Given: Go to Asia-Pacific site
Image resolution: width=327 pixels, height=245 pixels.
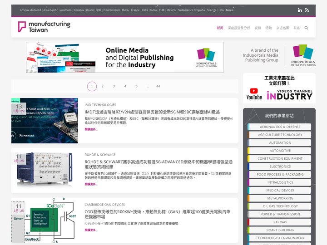Looking at the screenshot, I should (50, 10).
